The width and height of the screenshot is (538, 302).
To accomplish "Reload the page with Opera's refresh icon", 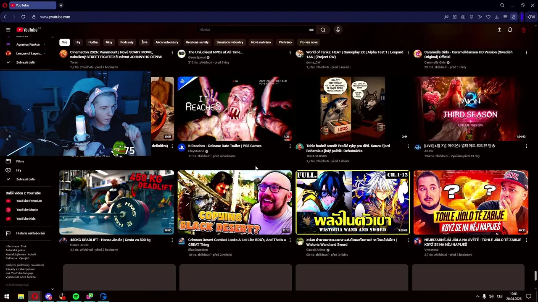I will pyautogui.click(x=23, y=17).
